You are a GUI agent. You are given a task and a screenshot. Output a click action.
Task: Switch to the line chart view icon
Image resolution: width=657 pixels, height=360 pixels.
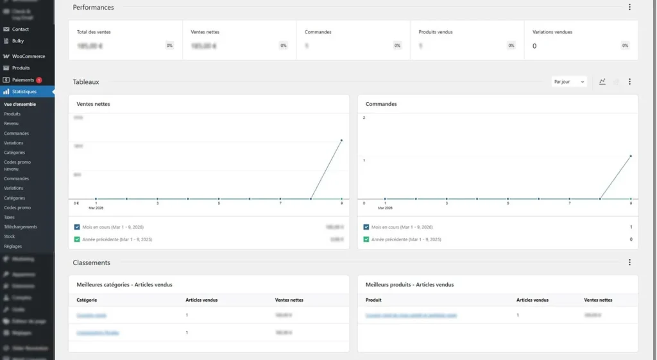tap(602, 82)
